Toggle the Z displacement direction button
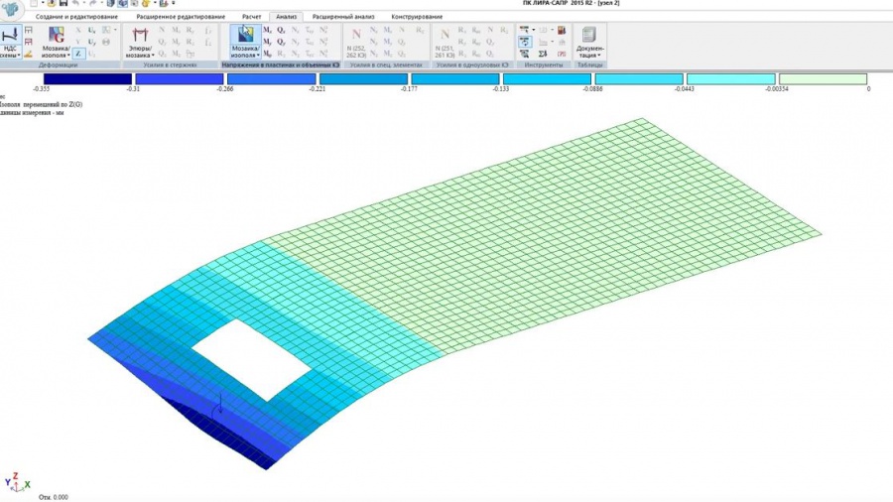Image resolution: width=893 pixels, height=502 pixels. click(x=78, y=54)
